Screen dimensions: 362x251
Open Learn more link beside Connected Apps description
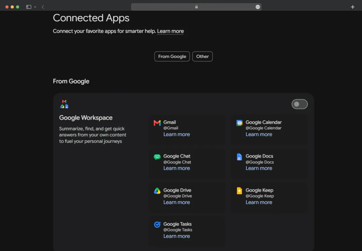point(170,31)
